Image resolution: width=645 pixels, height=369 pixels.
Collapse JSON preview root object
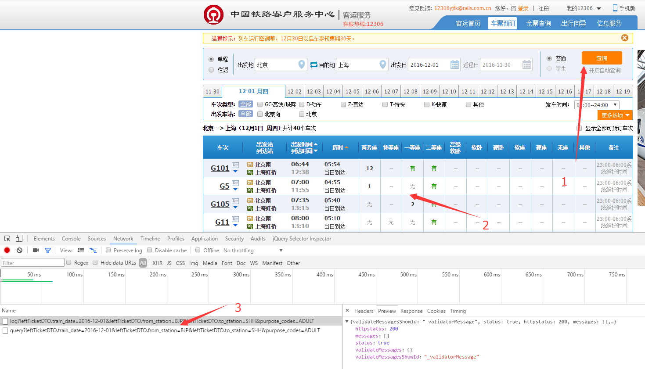[347, 322]
